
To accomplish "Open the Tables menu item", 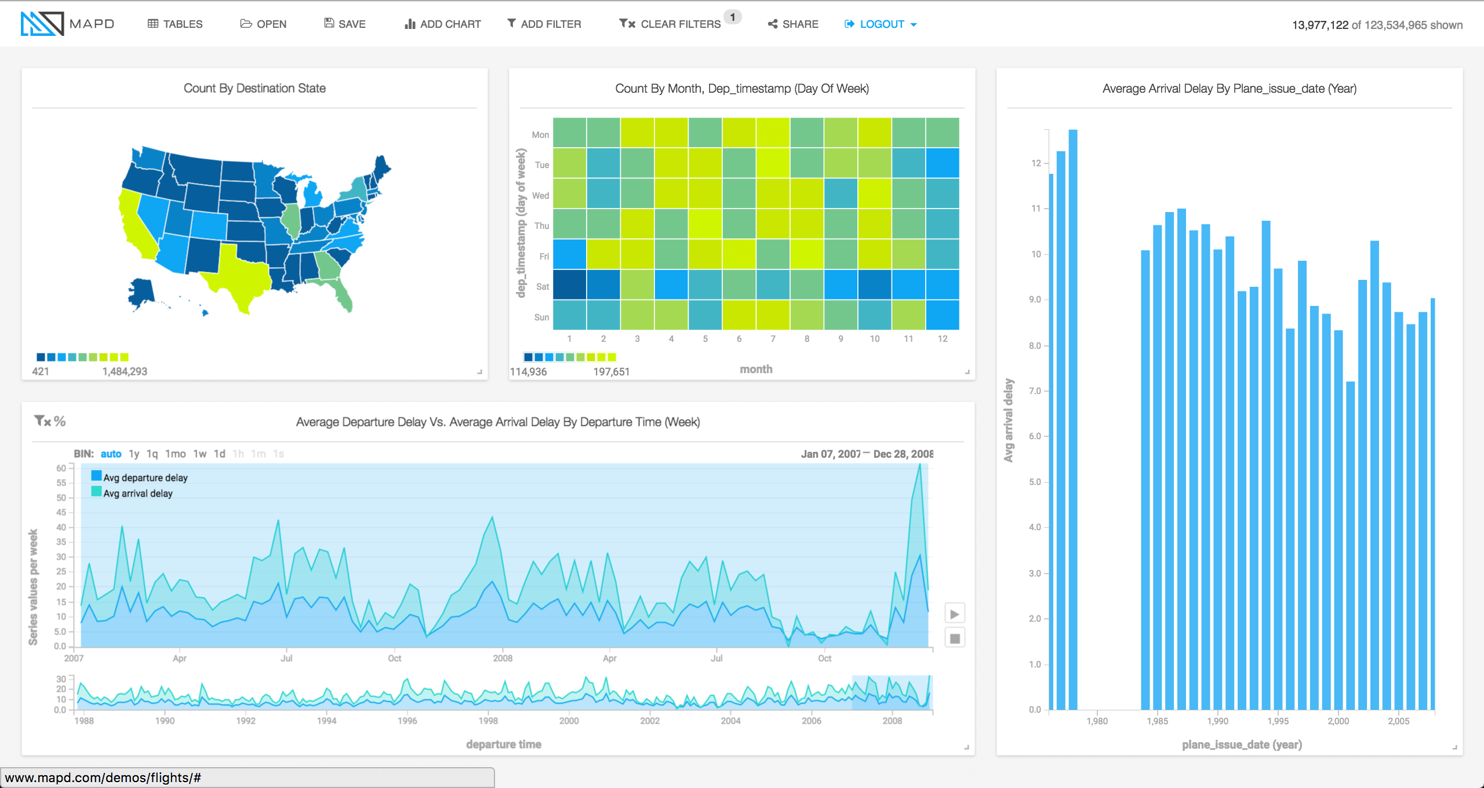I will [175, 24].
